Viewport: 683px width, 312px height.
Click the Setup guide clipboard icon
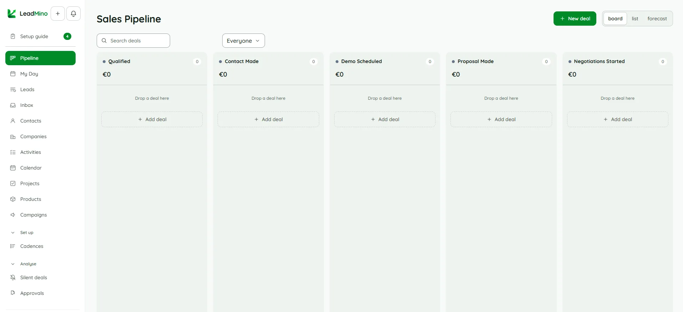(x=13, y=36)
